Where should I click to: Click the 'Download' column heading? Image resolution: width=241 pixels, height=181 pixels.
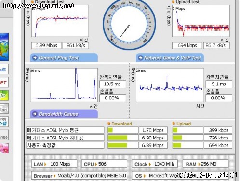click(121, 124)
